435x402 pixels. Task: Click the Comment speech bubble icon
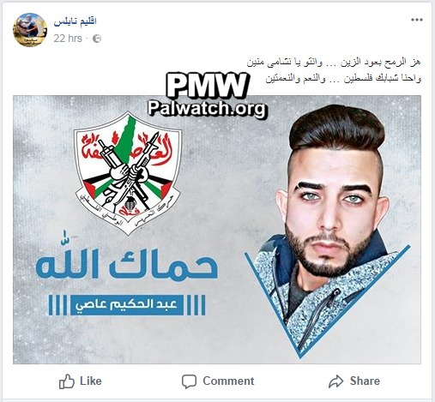pos(189,381)
